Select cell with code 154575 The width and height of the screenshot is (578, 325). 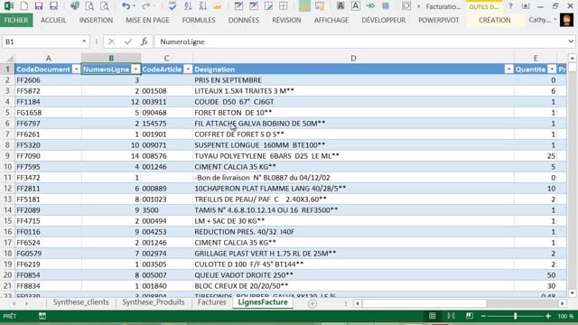(x=166, y=124)
